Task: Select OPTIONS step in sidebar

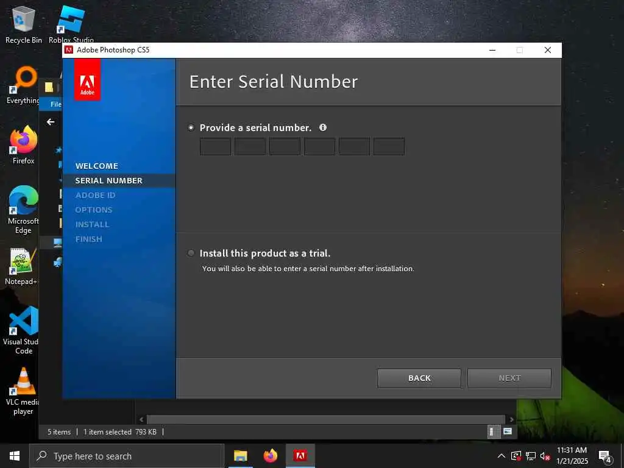Action: (94, 210)
